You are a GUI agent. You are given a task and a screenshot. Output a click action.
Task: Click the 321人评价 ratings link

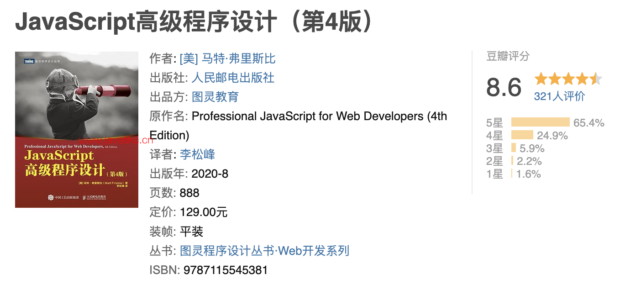(559, 96)
